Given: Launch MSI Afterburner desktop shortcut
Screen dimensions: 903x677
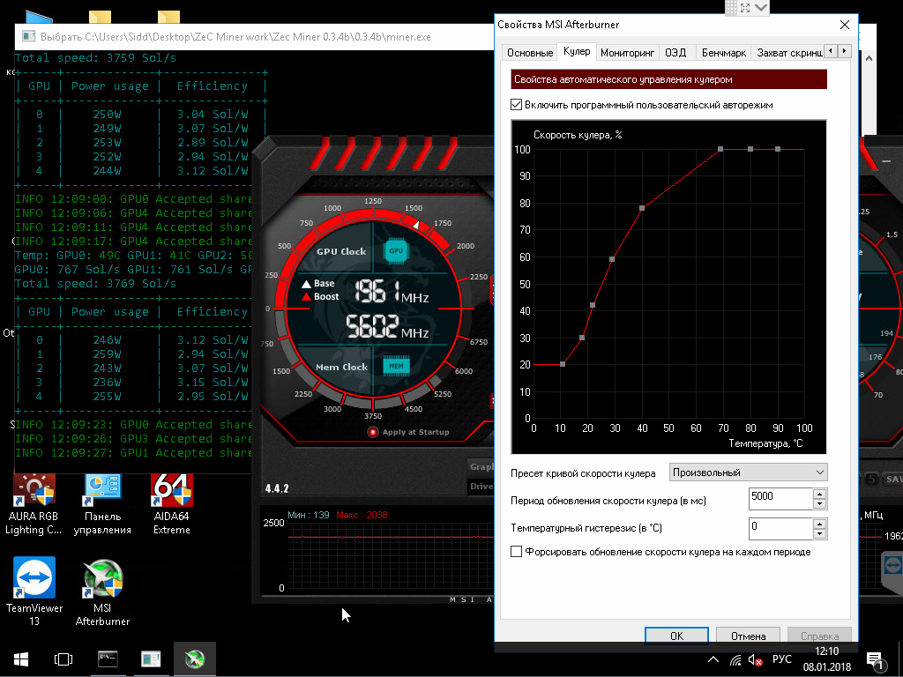Looking at the screenshot, I should [102, 593].
